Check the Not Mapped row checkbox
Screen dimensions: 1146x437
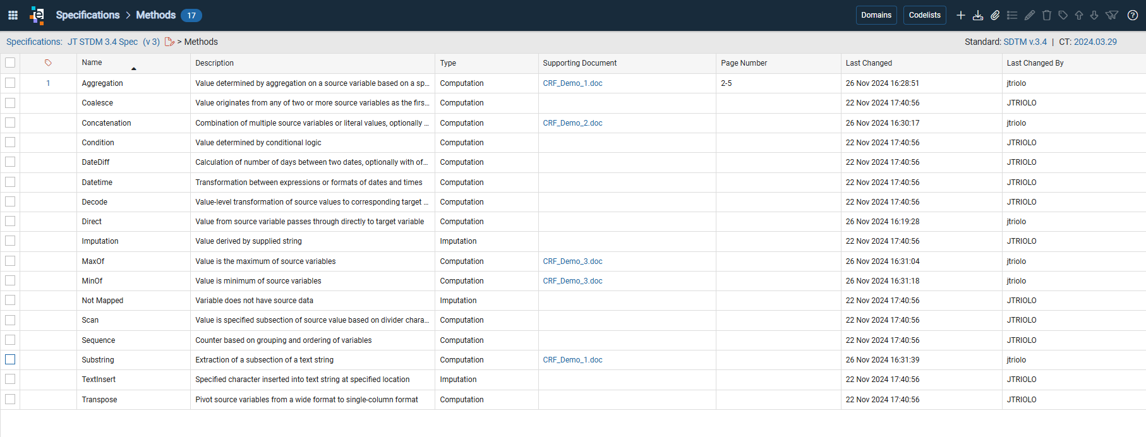[10, 300]
